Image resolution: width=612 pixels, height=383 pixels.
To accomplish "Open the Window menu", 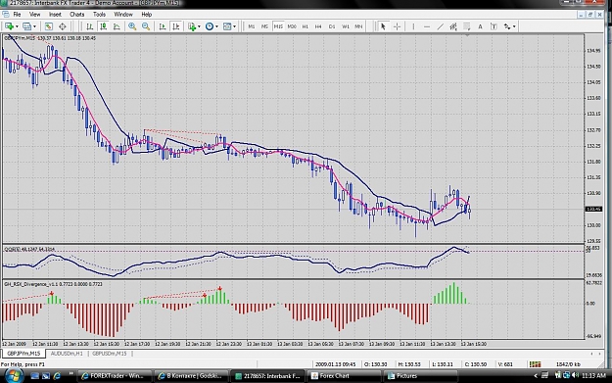I will coord(123,14).
